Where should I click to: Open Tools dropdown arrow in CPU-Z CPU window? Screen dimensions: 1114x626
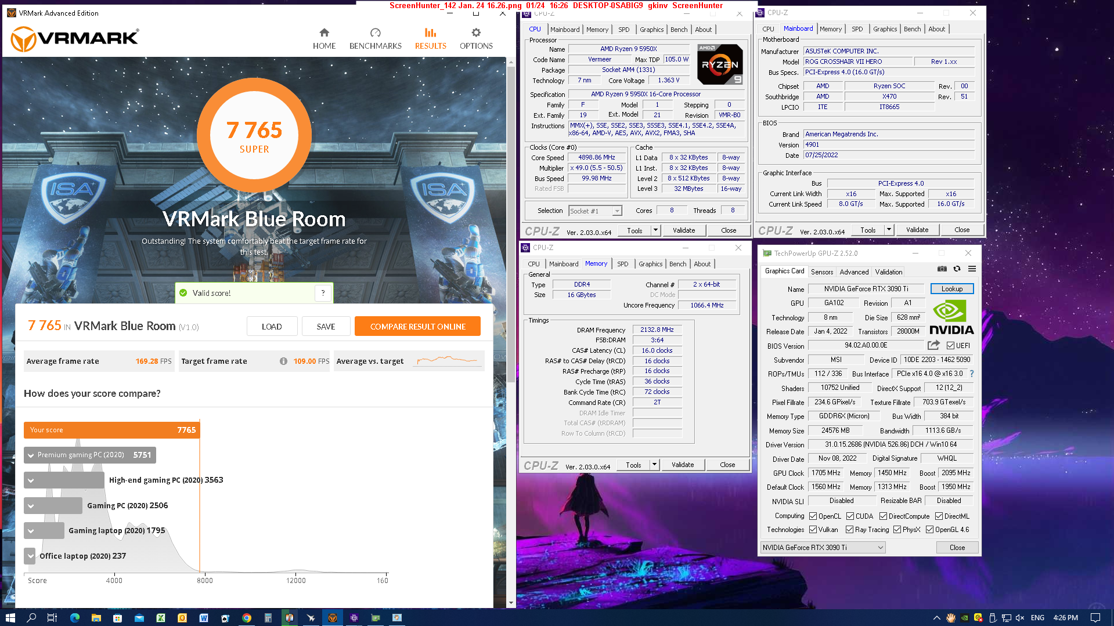coord(655,230)
